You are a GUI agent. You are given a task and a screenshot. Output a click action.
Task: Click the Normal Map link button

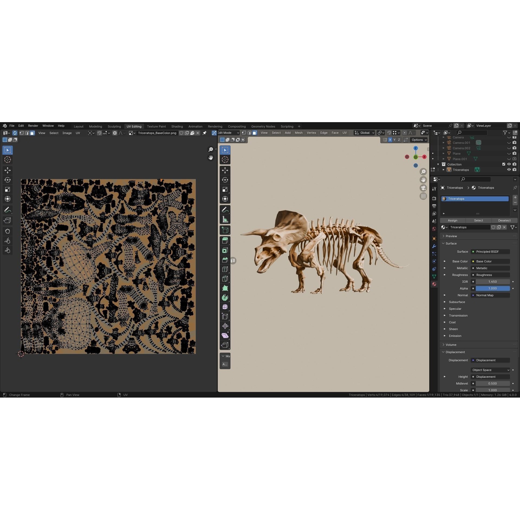coord(490,295)
